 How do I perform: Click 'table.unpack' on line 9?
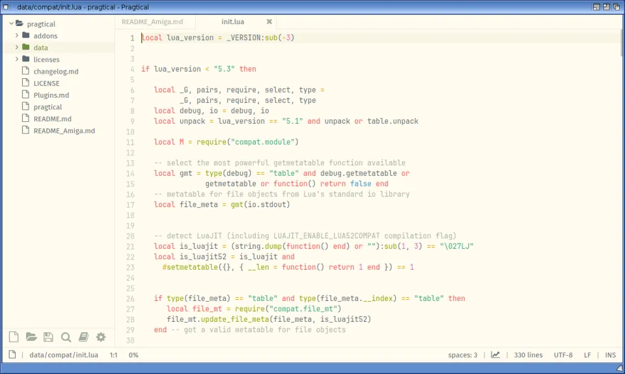pyautogui.click(x=393, y=121)
